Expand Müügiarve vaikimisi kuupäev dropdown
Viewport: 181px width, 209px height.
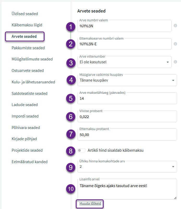click(x=127, y=80)
